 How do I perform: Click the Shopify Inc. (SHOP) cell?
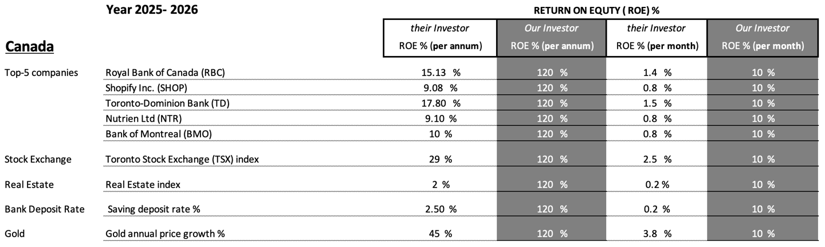click(146, 88)
